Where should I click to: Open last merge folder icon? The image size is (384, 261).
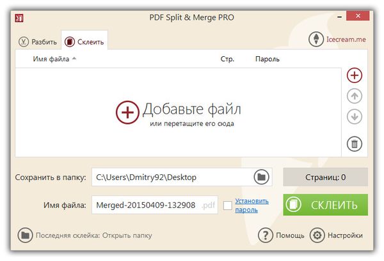point(25,235)
